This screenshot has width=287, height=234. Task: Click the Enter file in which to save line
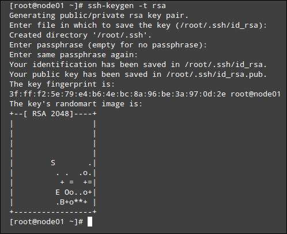pyautogui.click(x=138, y=25)
